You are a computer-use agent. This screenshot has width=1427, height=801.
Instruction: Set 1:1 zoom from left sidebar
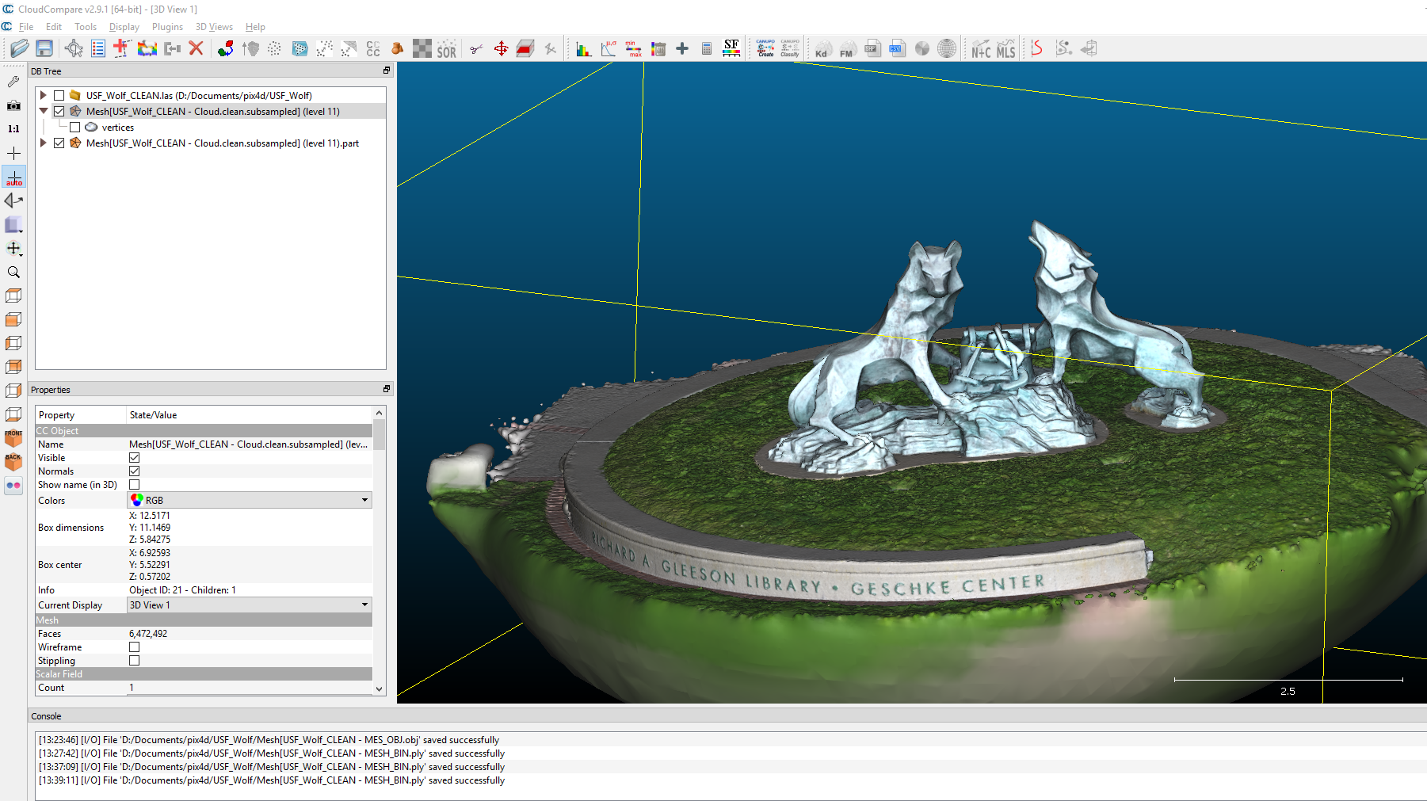[13, 128]
